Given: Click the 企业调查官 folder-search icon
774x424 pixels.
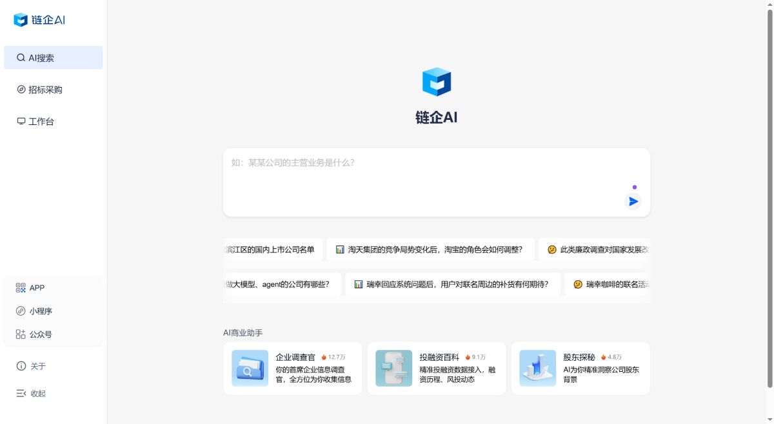Looking at the screenshot, I should (x=250, y=368).
